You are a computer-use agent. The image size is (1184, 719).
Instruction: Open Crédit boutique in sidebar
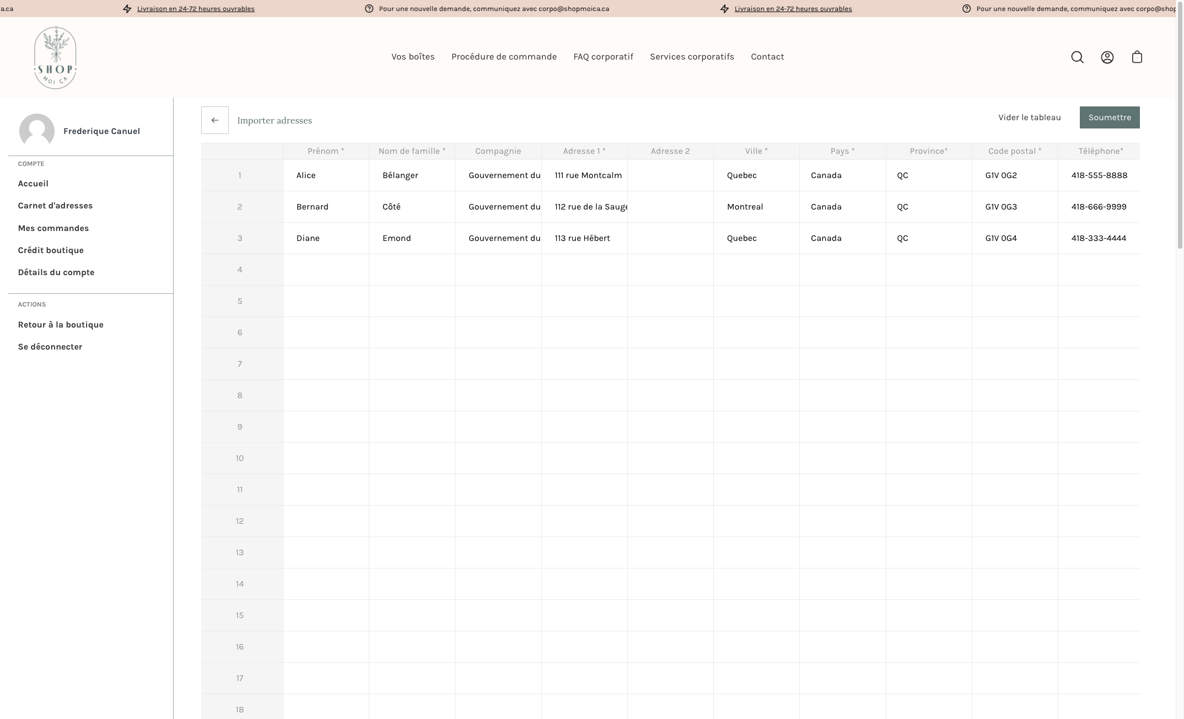pyautogui.click(x=51, y=250)
